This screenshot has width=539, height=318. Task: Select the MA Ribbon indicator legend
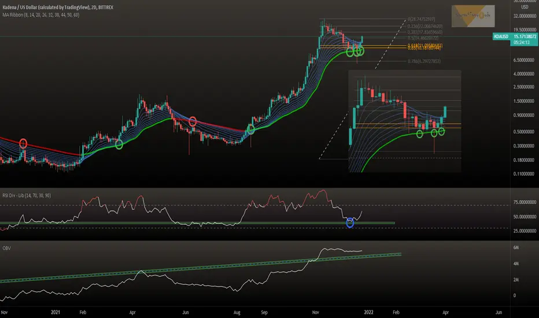point(40,15)
